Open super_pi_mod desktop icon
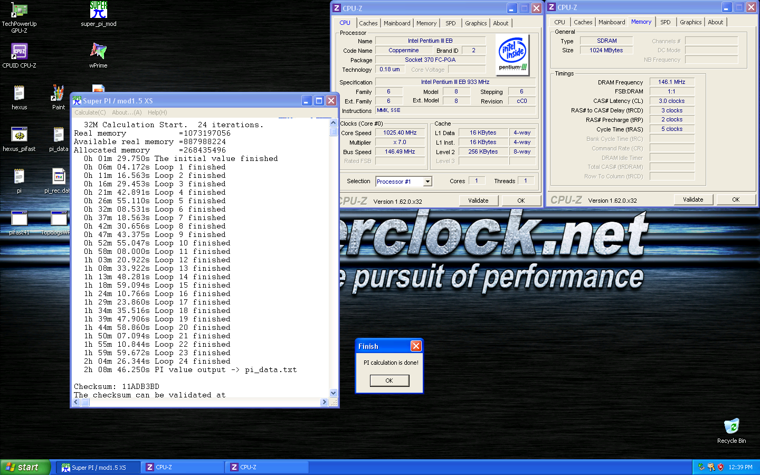The width and height of the screenshot is (760, 475). point(98,14)
